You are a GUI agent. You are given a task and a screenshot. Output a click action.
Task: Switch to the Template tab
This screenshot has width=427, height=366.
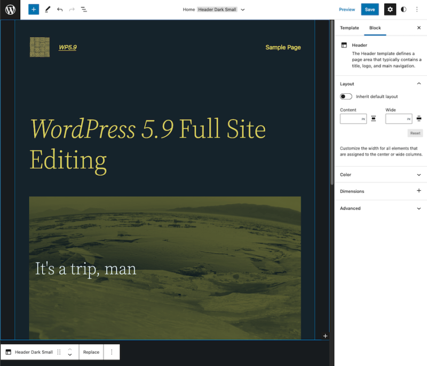(350, 28)
